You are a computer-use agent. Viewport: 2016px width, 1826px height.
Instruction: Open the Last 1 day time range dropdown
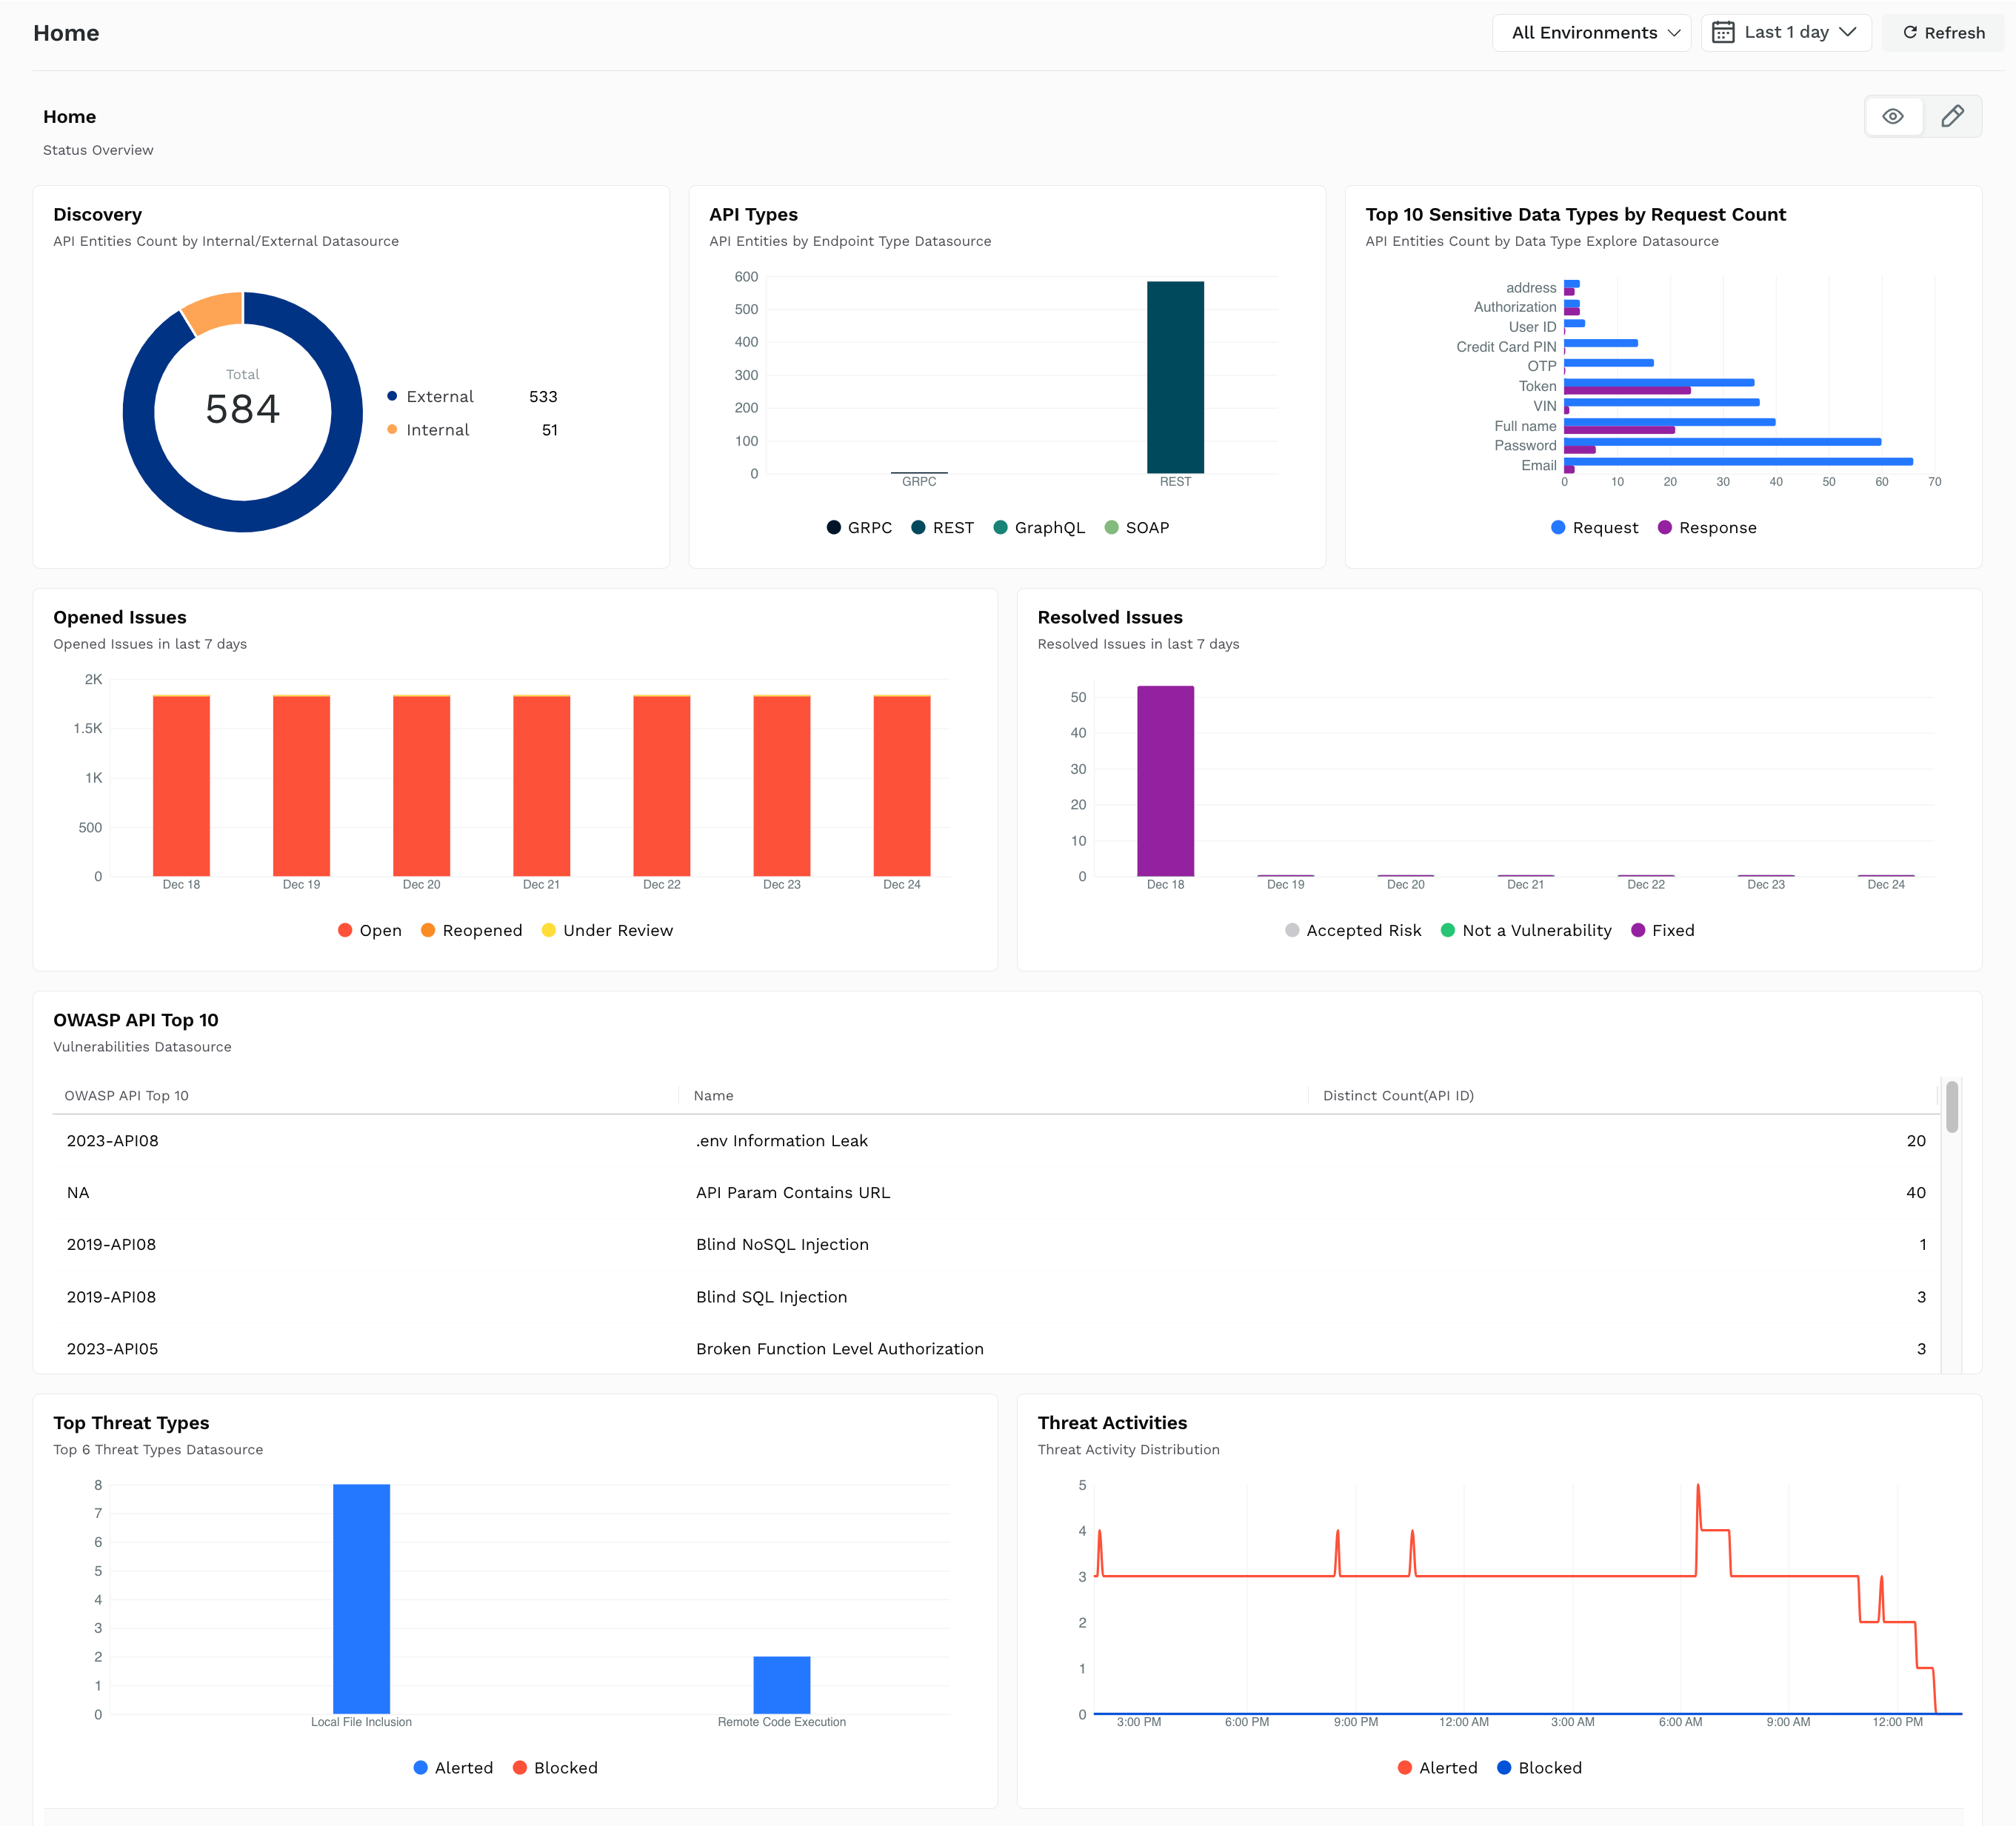[x=1786, y=33]
